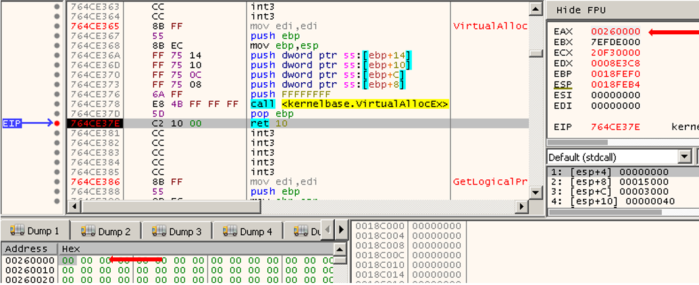699x285 pixels.
Task: Select the push FFFFFFFF instruction
Action: [290, 94]
